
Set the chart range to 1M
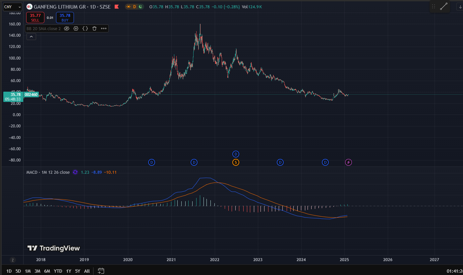28,271
